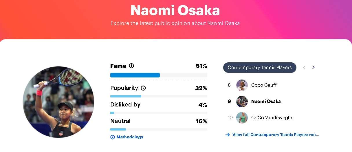
Task: Click the Fame progress bar
Action: [159, 75]
